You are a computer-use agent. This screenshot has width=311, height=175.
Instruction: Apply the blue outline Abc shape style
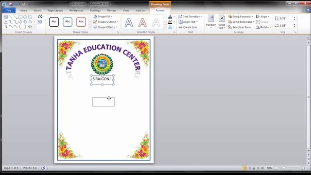[68, 21]
